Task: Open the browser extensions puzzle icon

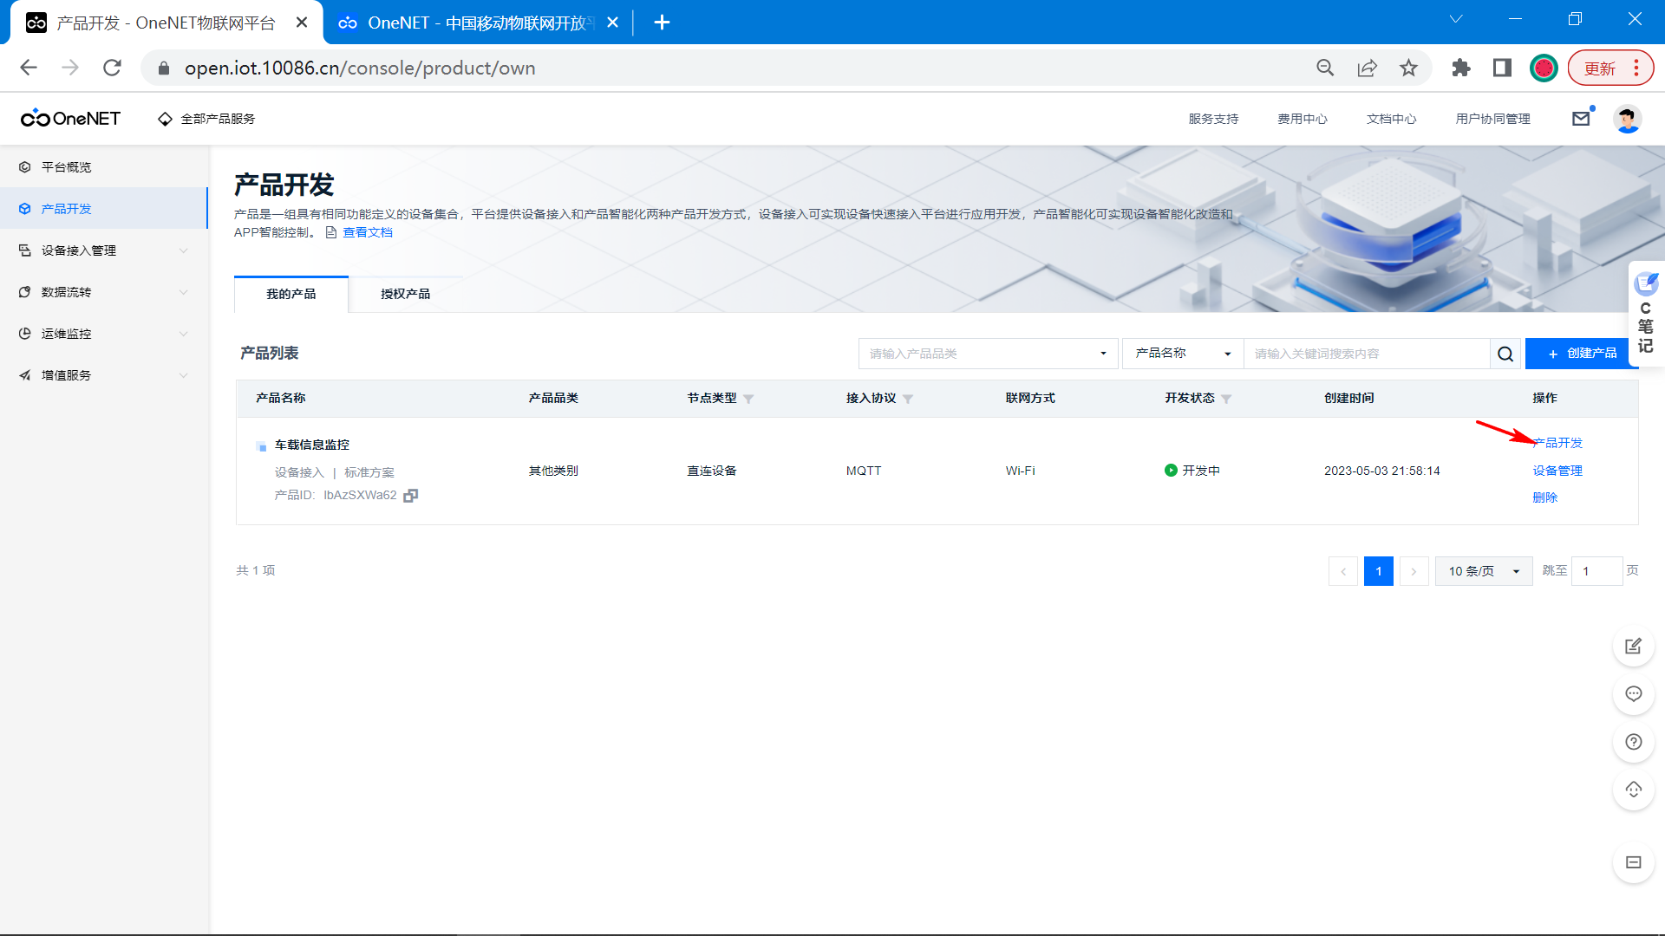Action: [1461, 68]
